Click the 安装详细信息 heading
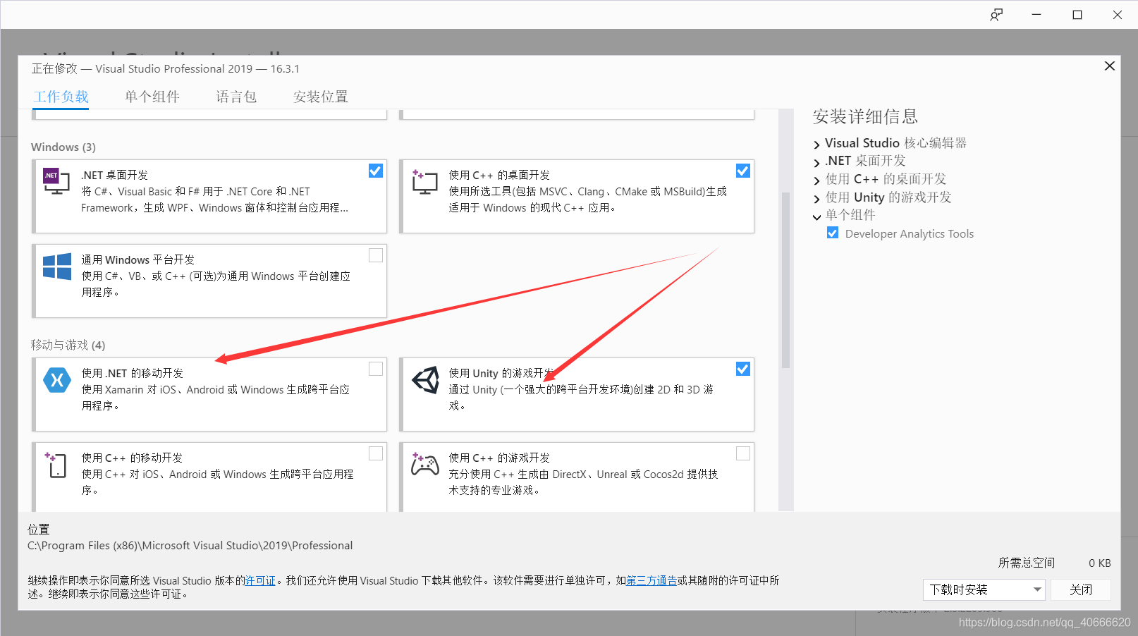 tap(865, 116)
